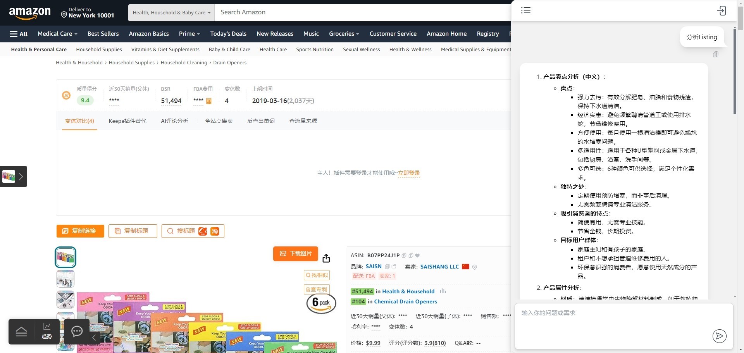
Task: Send message with paper plane icon
Action: 719,336
